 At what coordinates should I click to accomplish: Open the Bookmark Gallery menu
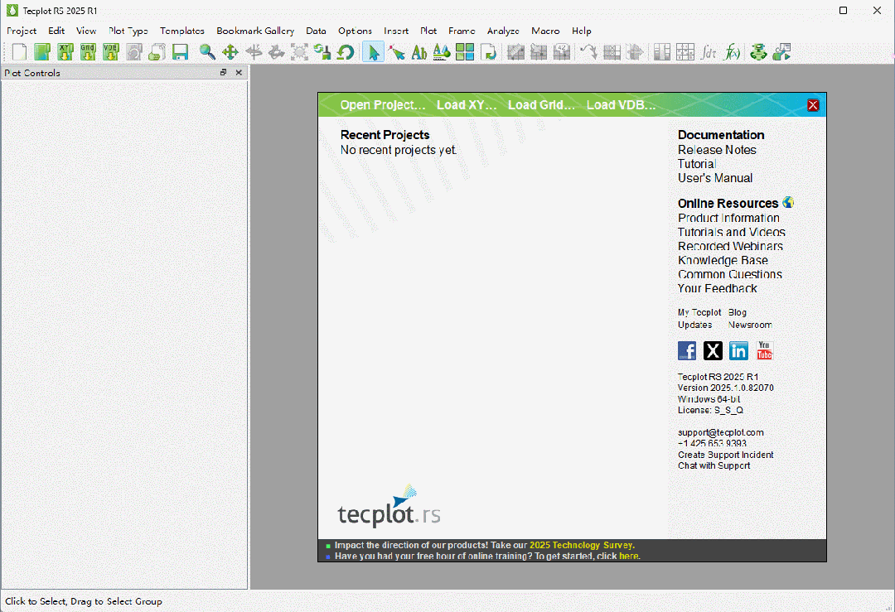[x=255, y=31]
